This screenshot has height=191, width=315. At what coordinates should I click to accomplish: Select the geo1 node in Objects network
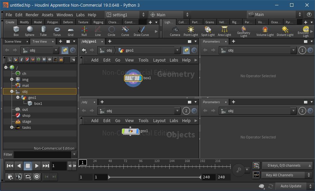point(130,131)
